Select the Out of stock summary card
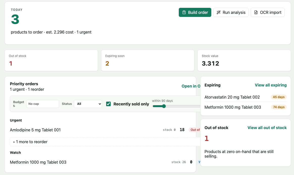Image resolution: width=294 pixels, height=175 pixels. click(x=51, y=61)
